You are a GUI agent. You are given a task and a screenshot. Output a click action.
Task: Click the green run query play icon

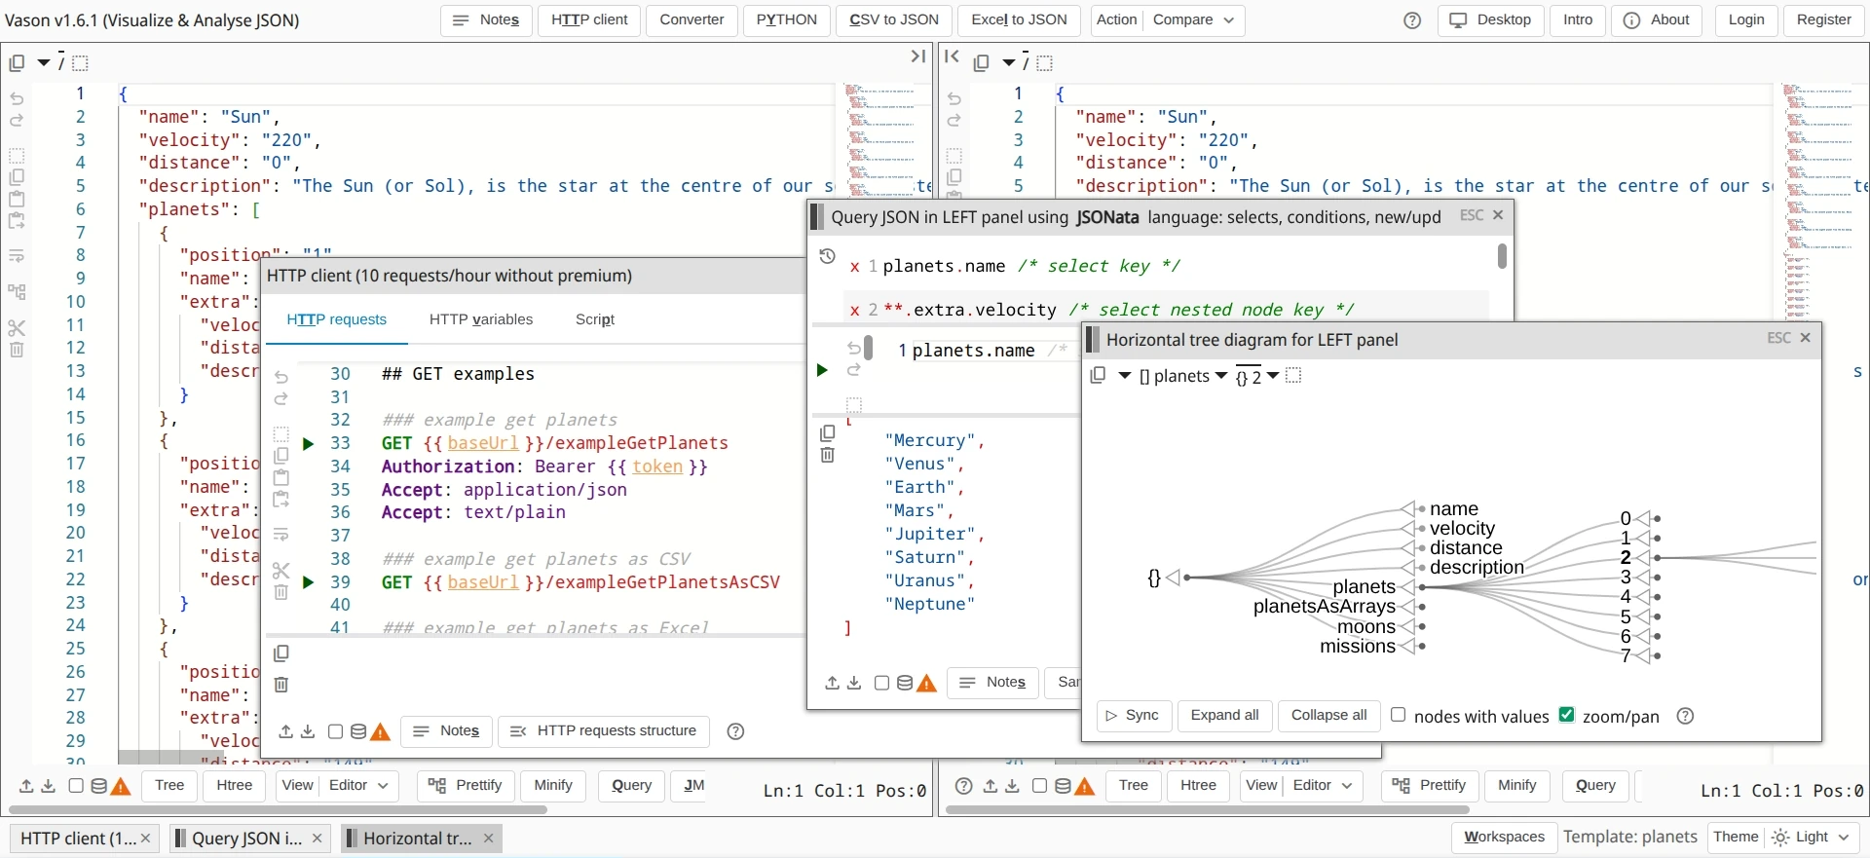(x=822, y=370)
